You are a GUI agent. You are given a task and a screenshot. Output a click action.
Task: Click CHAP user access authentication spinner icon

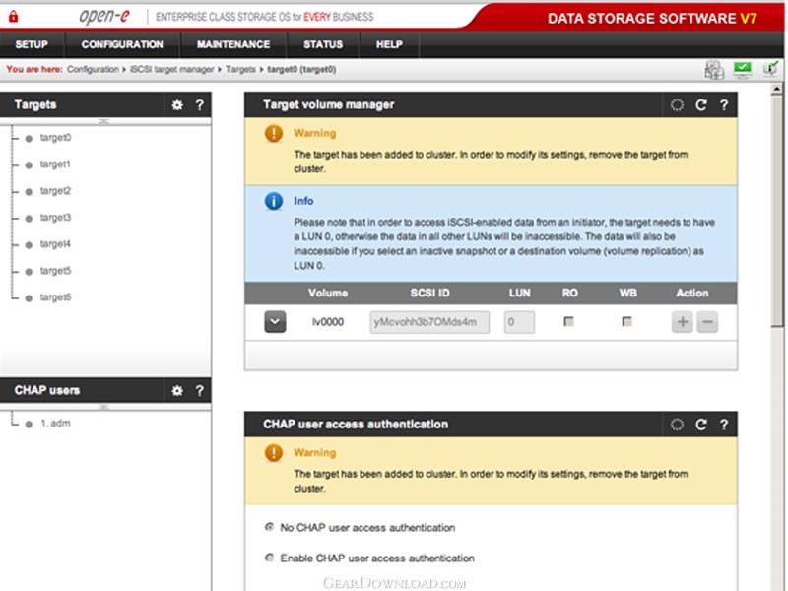click(x=677, y=425)
